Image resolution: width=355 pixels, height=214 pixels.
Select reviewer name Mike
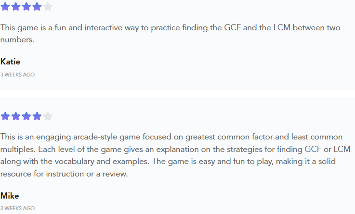[x=10, y=196]
